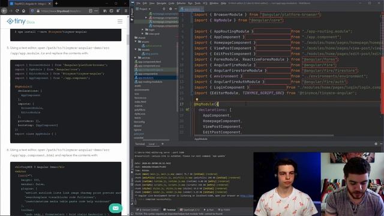Open the Code menu

coord(172,3)
